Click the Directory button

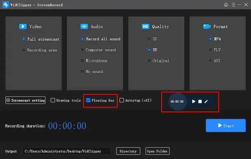pos(128,151)
